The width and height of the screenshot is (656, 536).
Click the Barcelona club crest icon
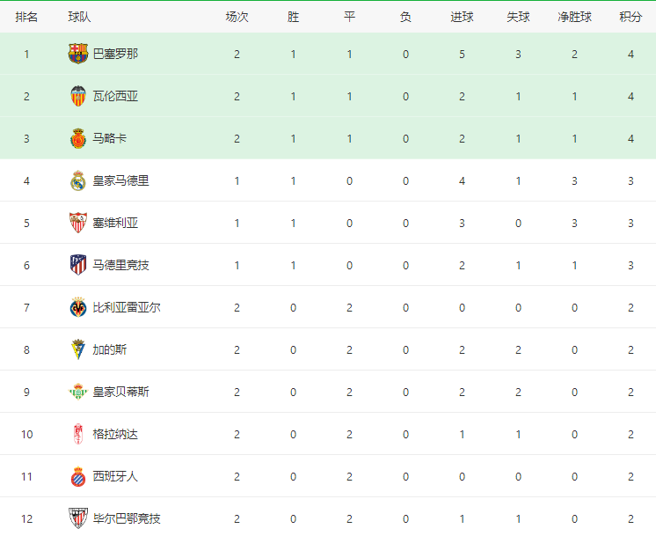tap(78, 54)
